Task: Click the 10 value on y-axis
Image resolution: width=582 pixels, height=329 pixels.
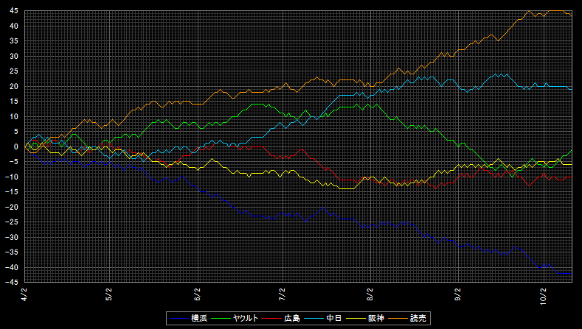Action: [x=14, y=117]
